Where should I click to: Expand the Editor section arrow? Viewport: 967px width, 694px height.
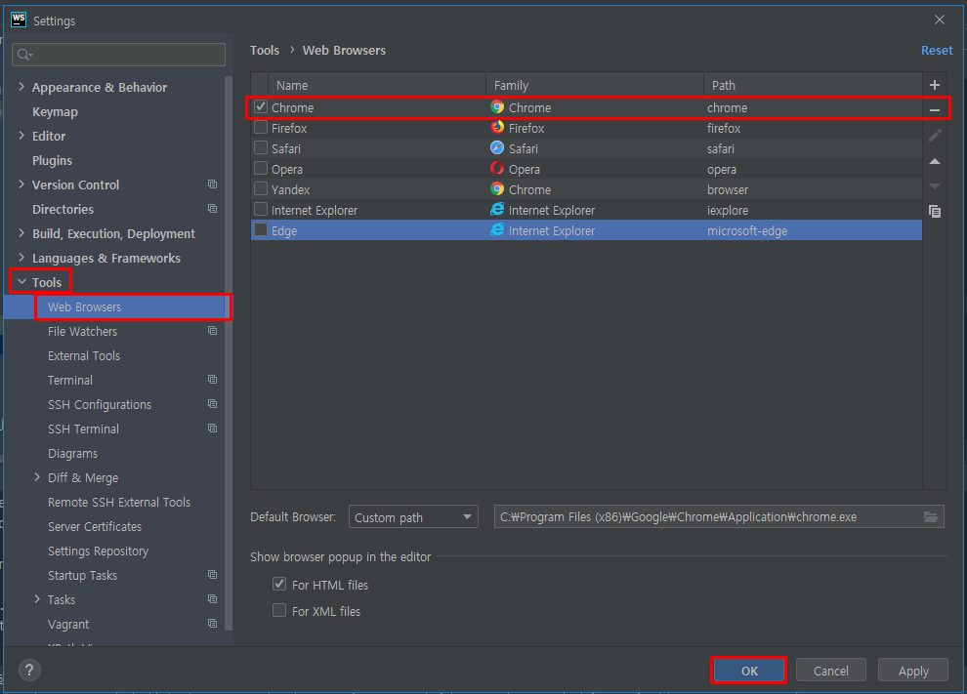tap(21, 136)
